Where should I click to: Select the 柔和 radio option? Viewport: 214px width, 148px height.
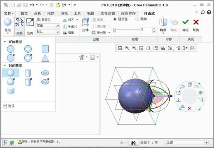click(x=137, y=19)
